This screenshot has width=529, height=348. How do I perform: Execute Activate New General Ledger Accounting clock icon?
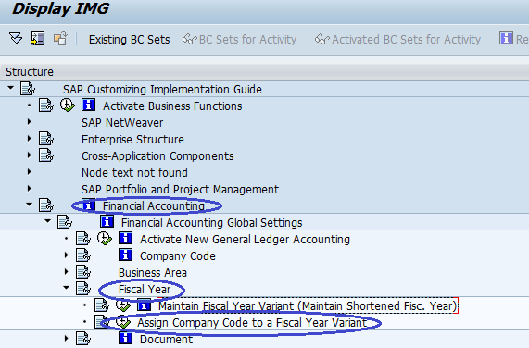[x=105, y=239]
